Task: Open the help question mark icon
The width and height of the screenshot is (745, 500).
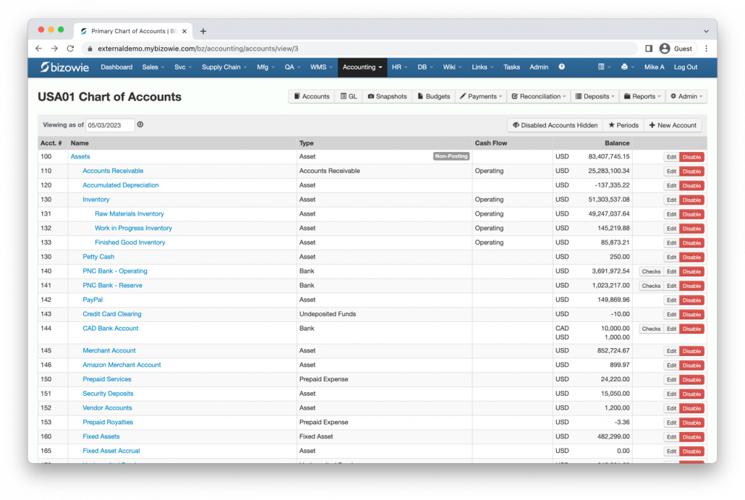Action: tap(561, 67)
